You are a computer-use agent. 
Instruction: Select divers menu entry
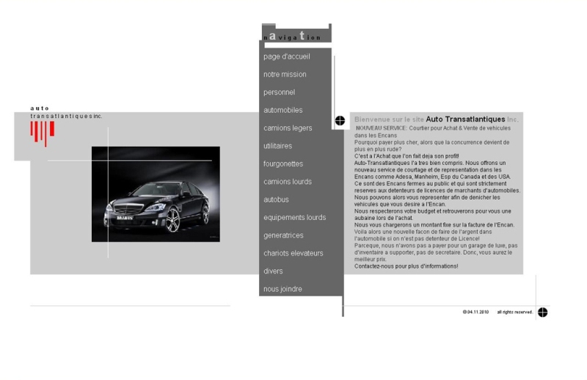[x=273, y=271]
